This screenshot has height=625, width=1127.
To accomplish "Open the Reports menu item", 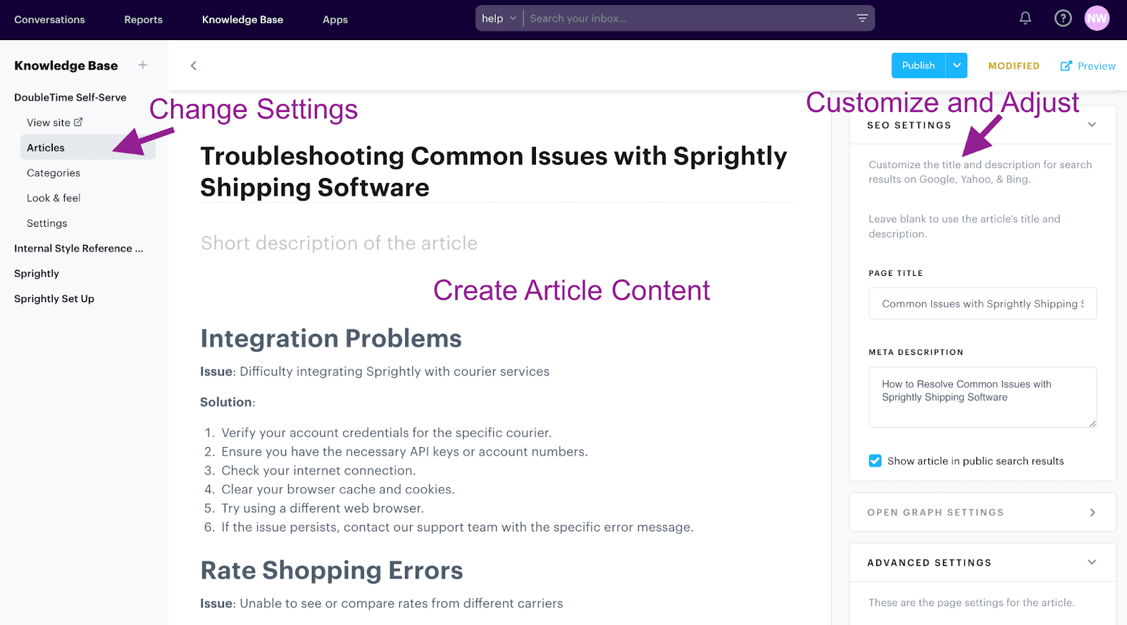I will [x=143, y=20].
